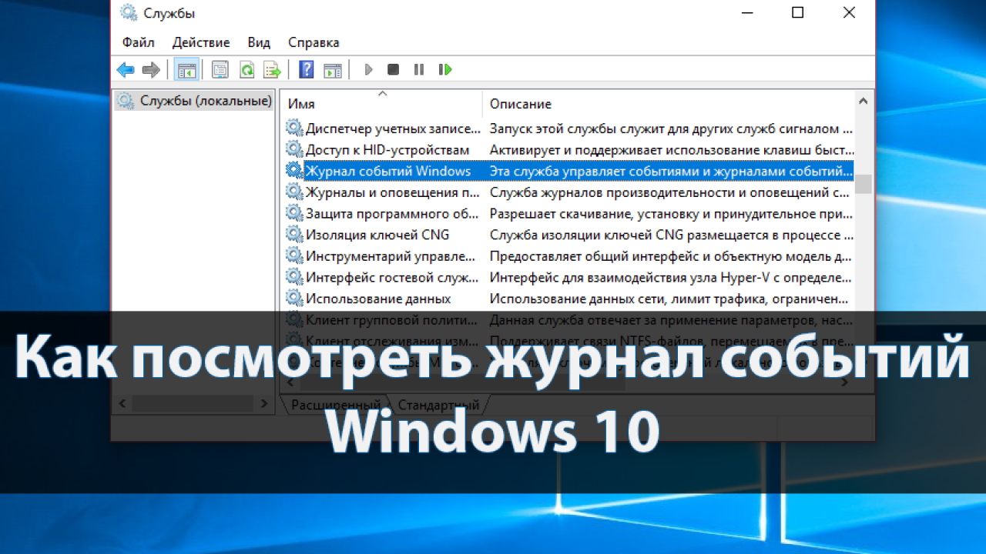This screenshot has height=554, width=986.
Task: Click the forward arrow in toolbar
Action: coord(151,70)
